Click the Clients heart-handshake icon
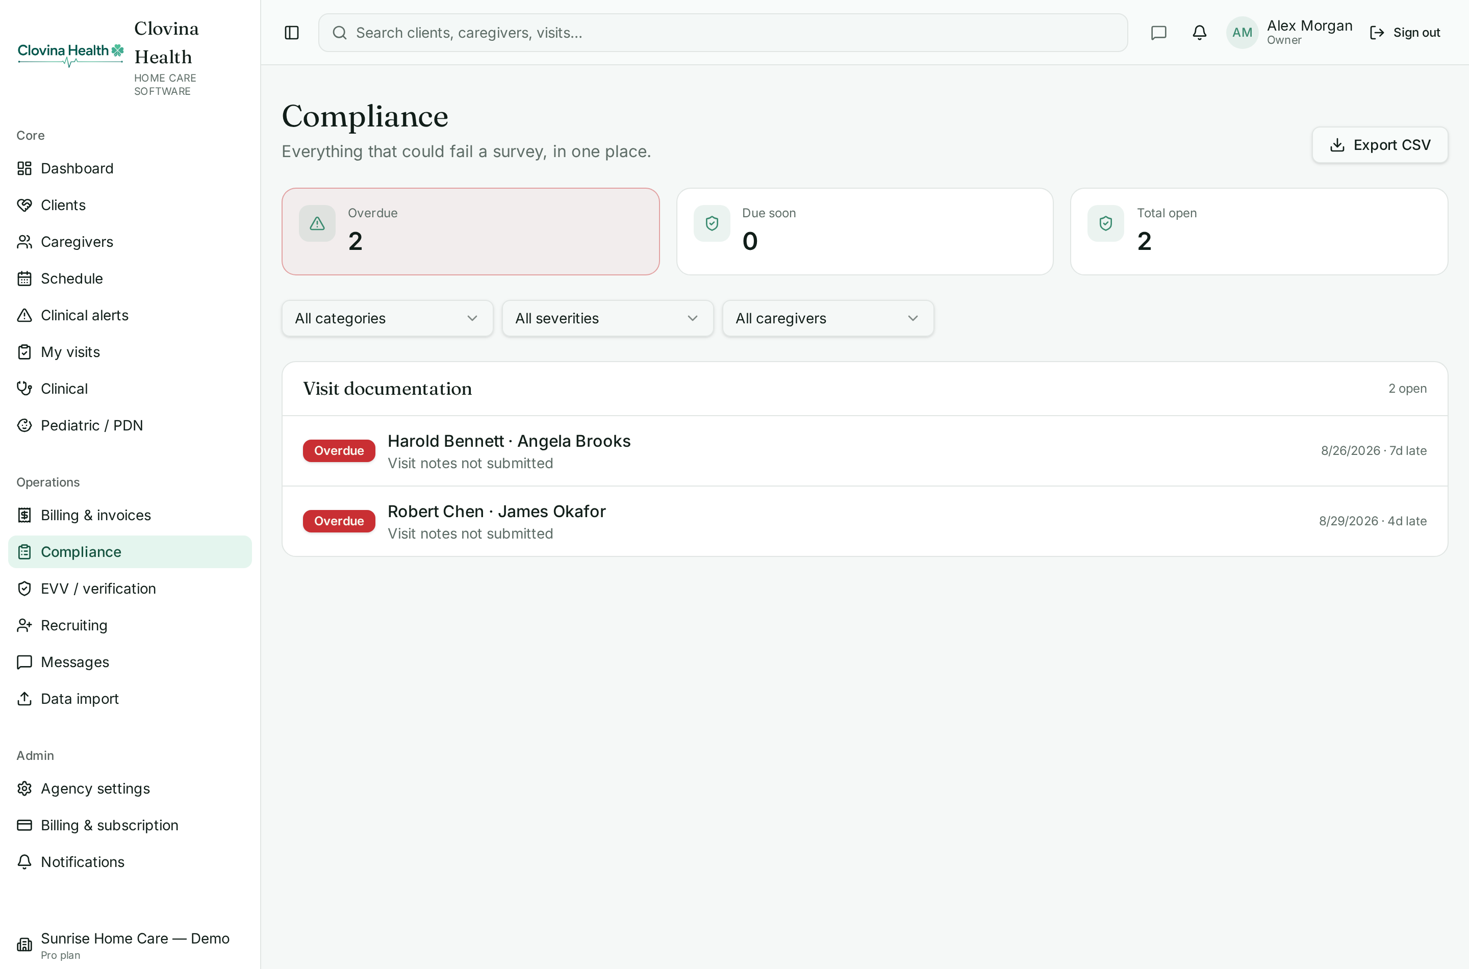Viewport: 1469px width, 969px height. pos(24,205)
